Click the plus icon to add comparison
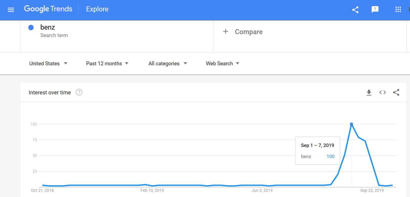This screenshot has width=410, height=197. pos(225,31)
